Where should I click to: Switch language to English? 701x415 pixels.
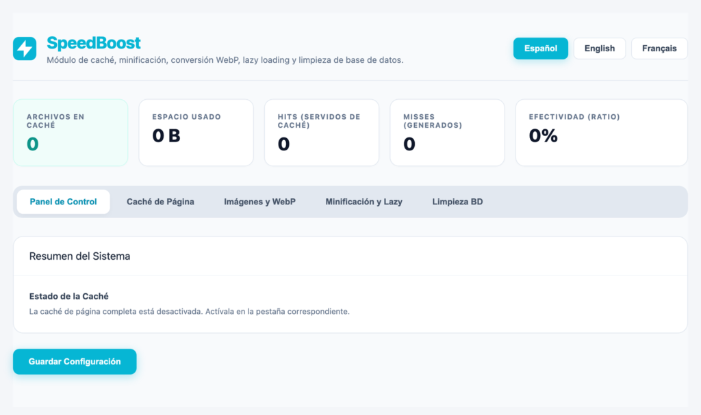coord(600,49)
